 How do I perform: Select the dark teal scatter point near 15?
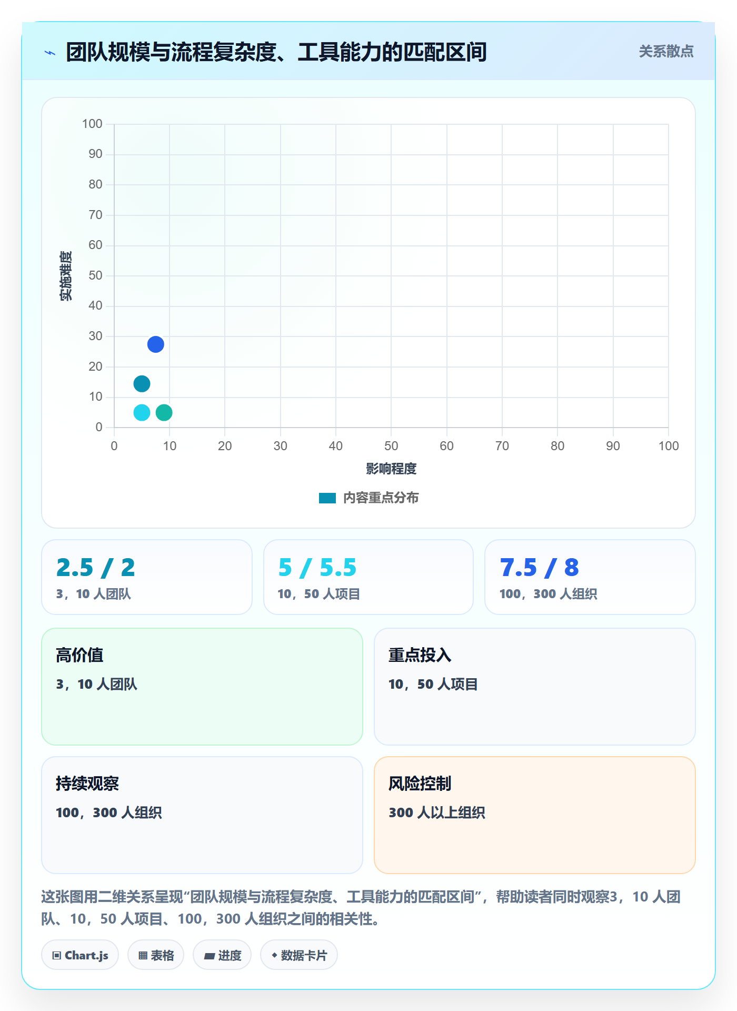coord(142,384)
